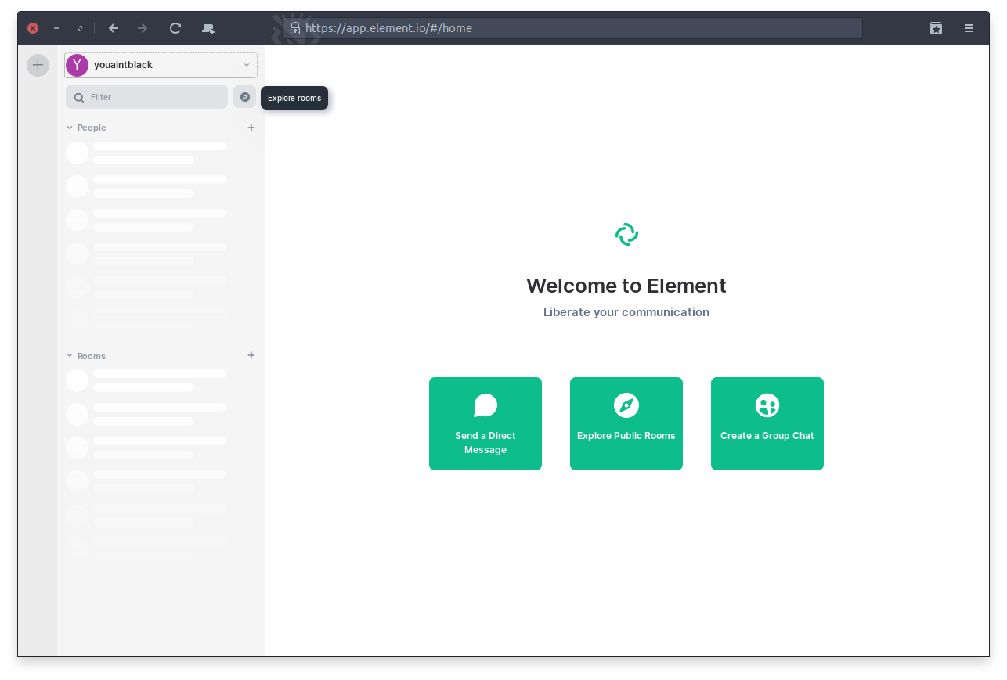
Task: Go back with the browser back arrow
Action: [x=114, y=28]
